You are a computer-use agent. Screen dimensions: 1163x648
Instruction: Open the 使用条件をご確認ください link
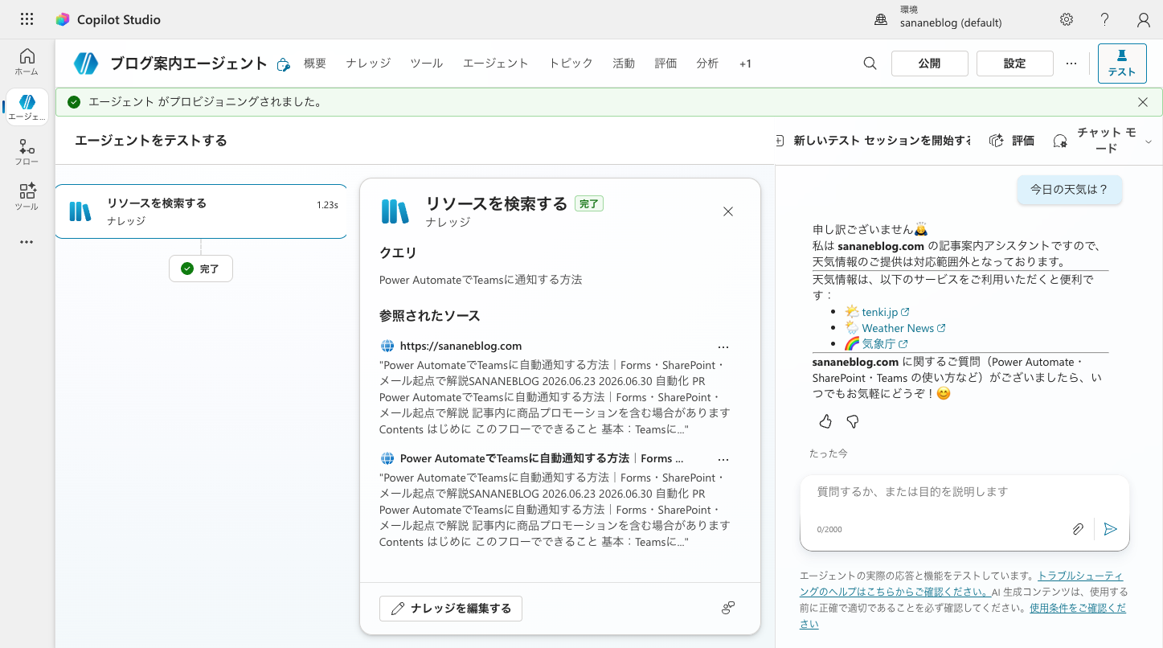[x=964, y=616]
